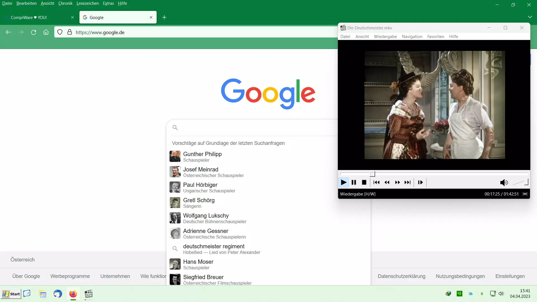Open Firefox Bearbeiten menu
The width and height of the screenshot is (537, 302).
27,3
